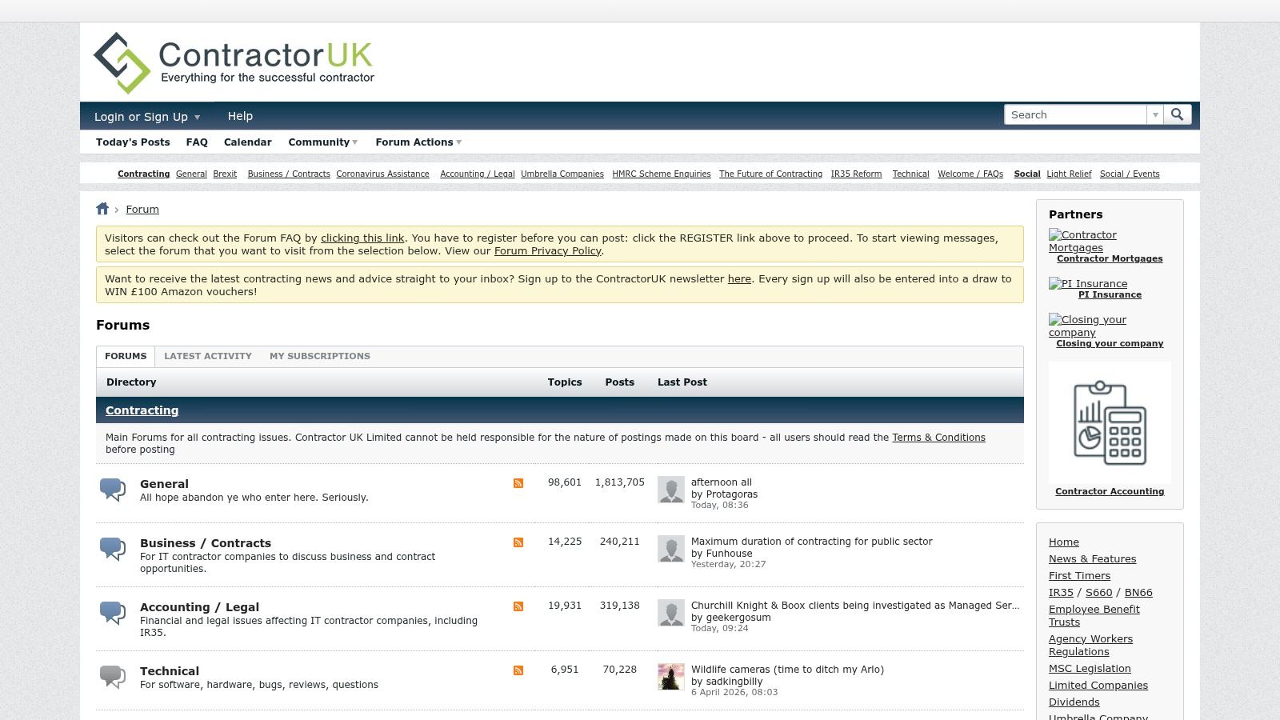Click Light Relief quick link
Viewport: 1280px width, 720px height.
pos(1069,174)
